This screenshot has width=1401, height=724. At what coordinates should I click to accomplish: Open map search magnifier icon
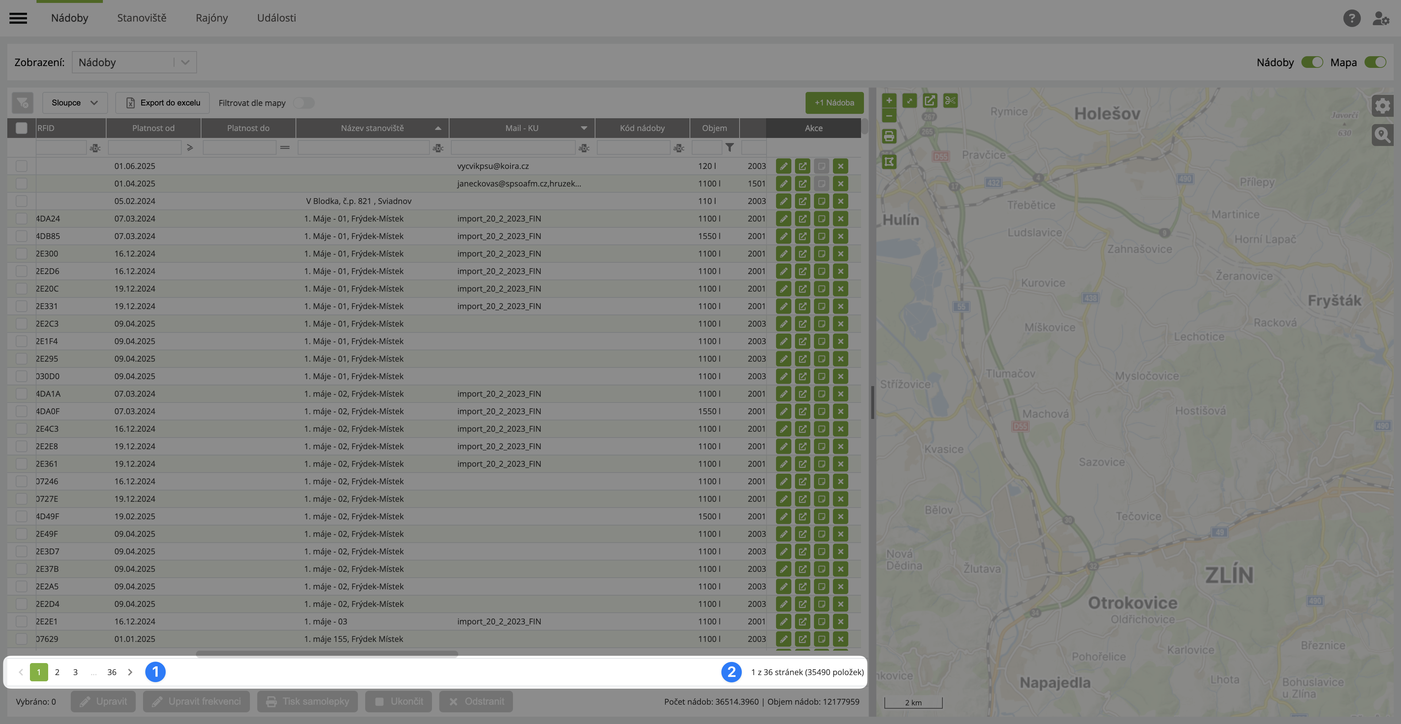(x=1382, y=135)
